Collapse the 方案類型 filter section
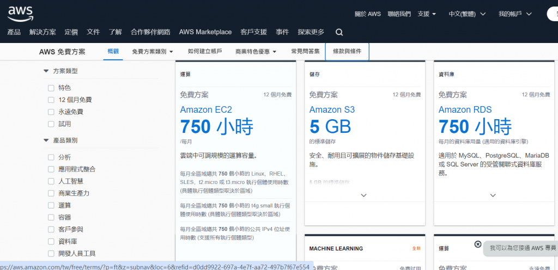 (46, 71)
